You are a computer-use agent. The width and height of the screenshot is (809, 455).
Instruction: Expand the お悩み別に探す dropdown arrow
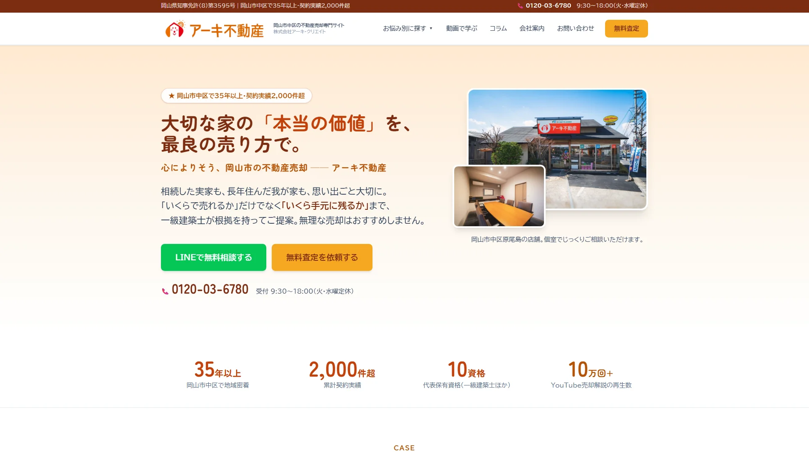431,29
